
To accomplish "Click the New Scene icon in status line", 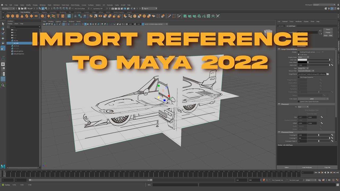I will click(19, 8).
